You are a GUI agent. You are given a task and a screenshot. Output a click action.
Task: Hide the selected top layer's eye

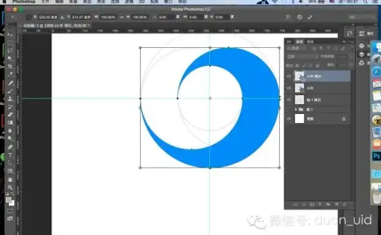pyautogui.click(x=289, y=76)
